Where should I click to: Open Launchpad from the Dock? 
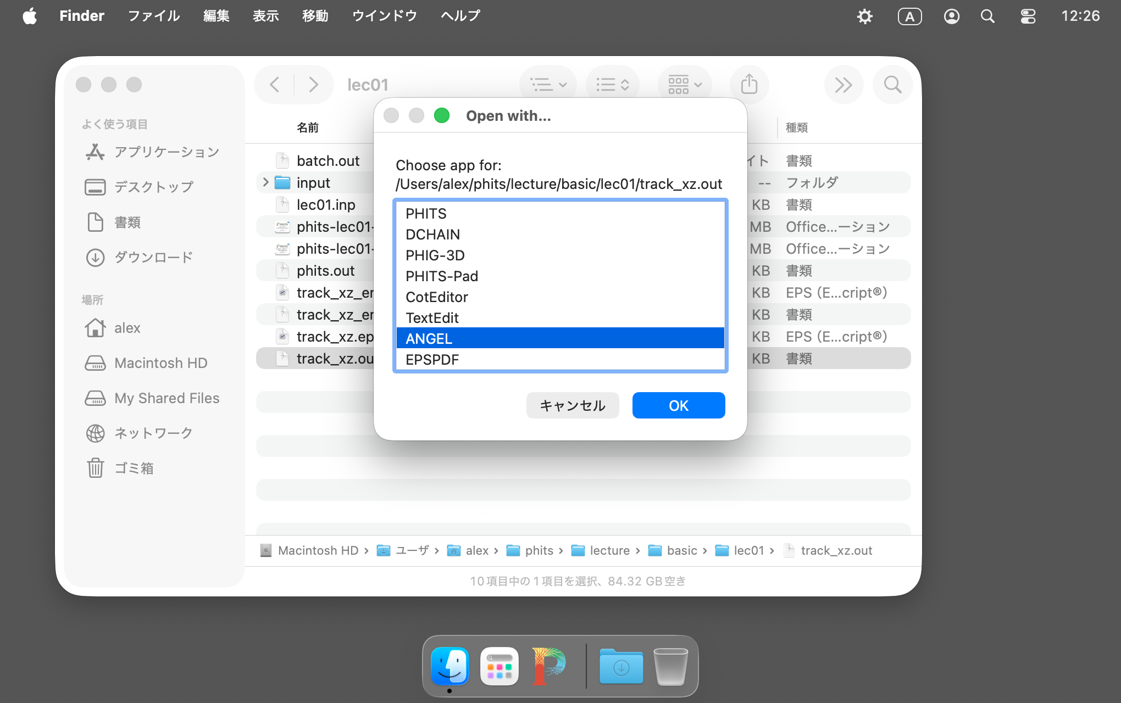(499, 666)
